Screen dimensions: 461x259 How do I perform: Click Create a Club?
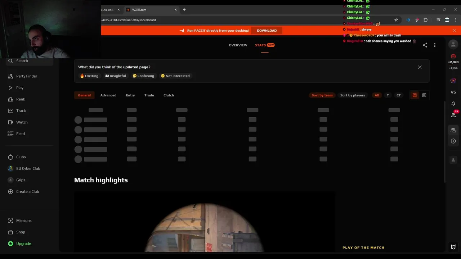tap(27, 192)
